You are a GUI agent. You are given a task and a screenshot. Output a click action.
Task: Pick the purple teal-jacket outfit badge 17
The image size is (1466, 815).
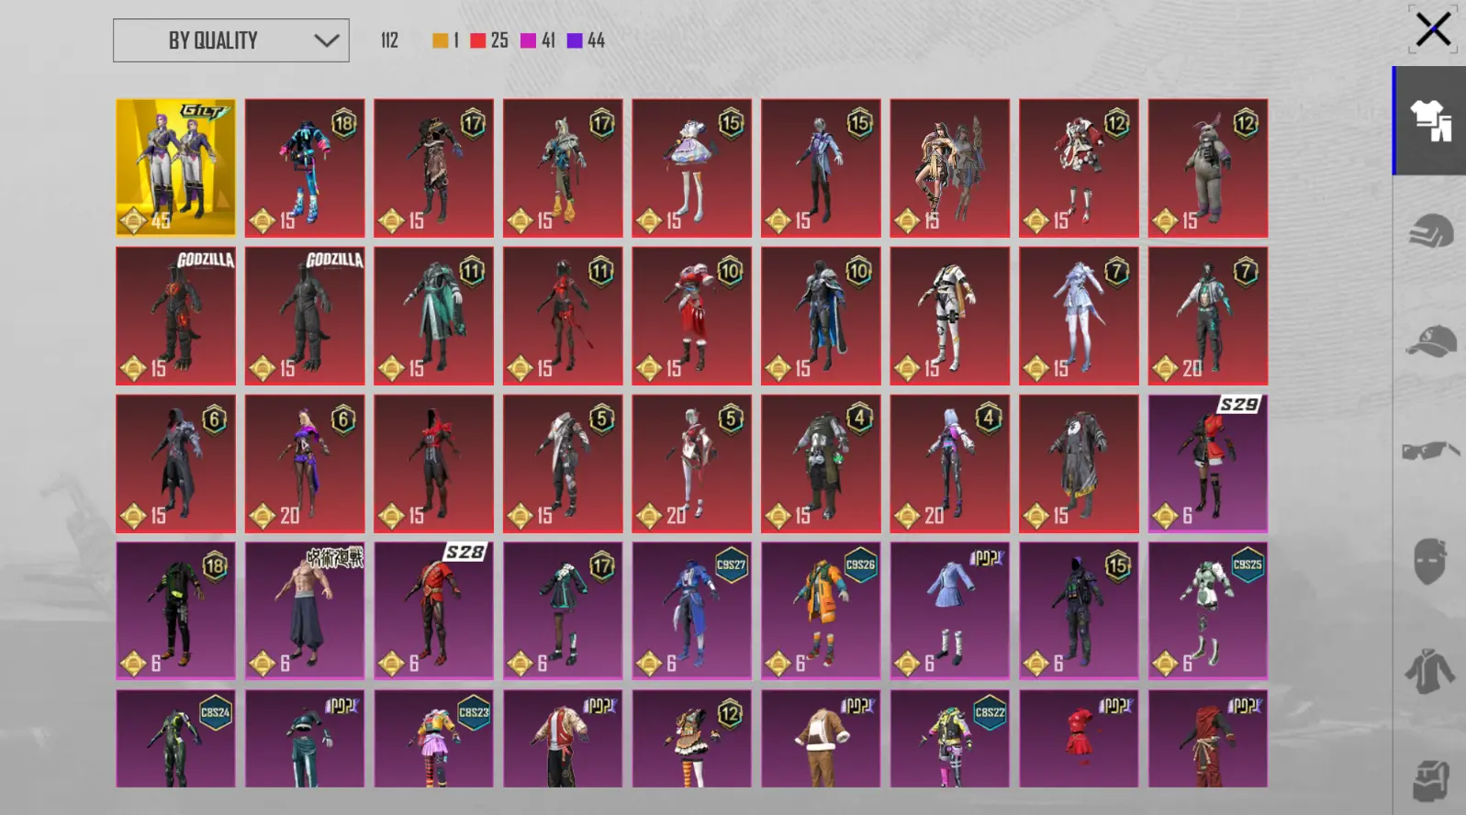point(563,611)
